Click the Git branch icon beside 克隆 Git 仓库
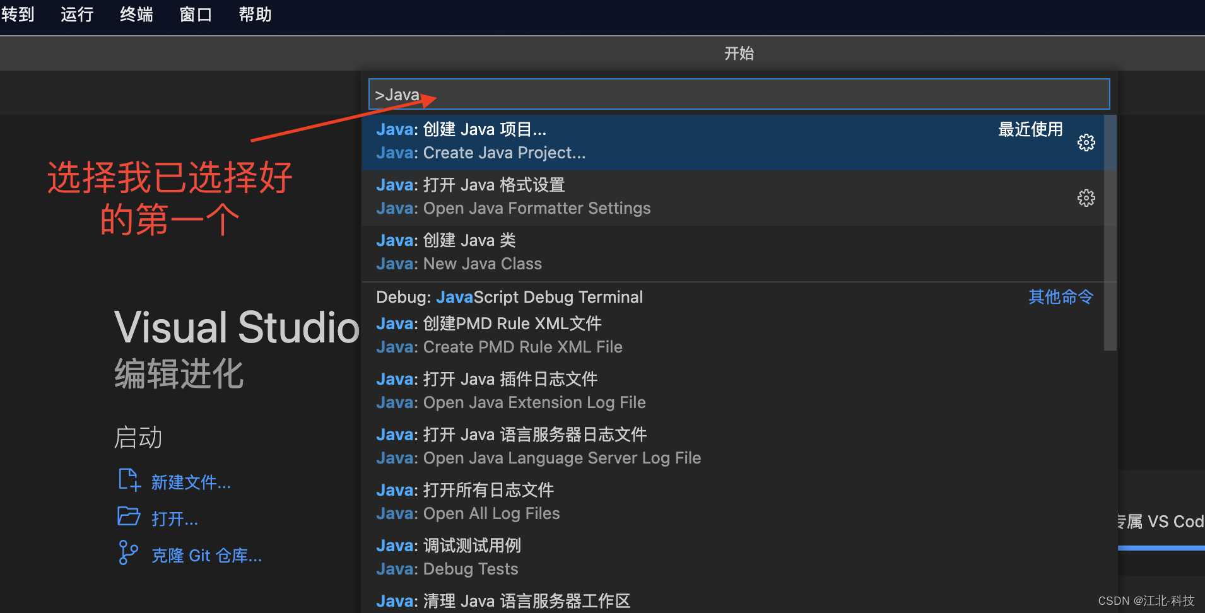 click(128, 552)
